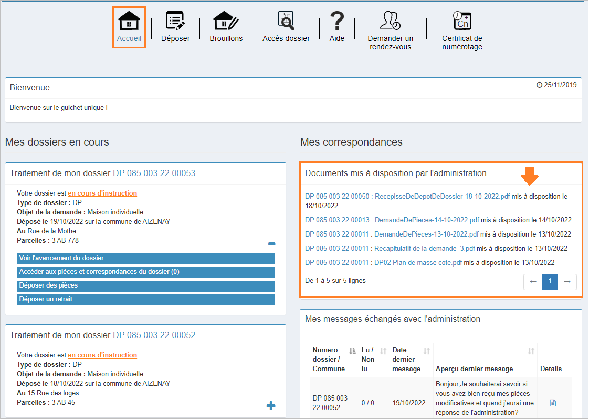Open RecepisseDeDepotDeDossier-18-10-2022.pdf link
The width and height of the screenshot is (589, 419).
click(442, 196)
